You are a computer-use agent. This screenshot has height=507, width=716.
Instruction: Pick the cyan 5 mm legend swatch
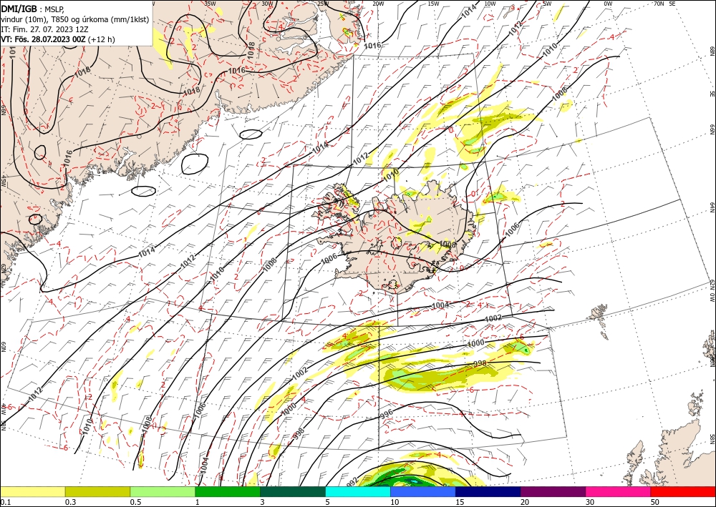pos(358,491)
